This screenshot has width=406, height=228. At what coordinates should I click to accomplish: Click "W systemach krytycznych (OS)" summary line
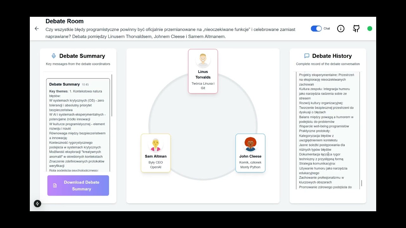click(x=76, y=105)
